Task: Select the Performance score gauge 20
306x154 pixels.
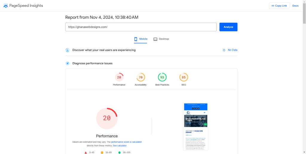Action: click(119, 77)
